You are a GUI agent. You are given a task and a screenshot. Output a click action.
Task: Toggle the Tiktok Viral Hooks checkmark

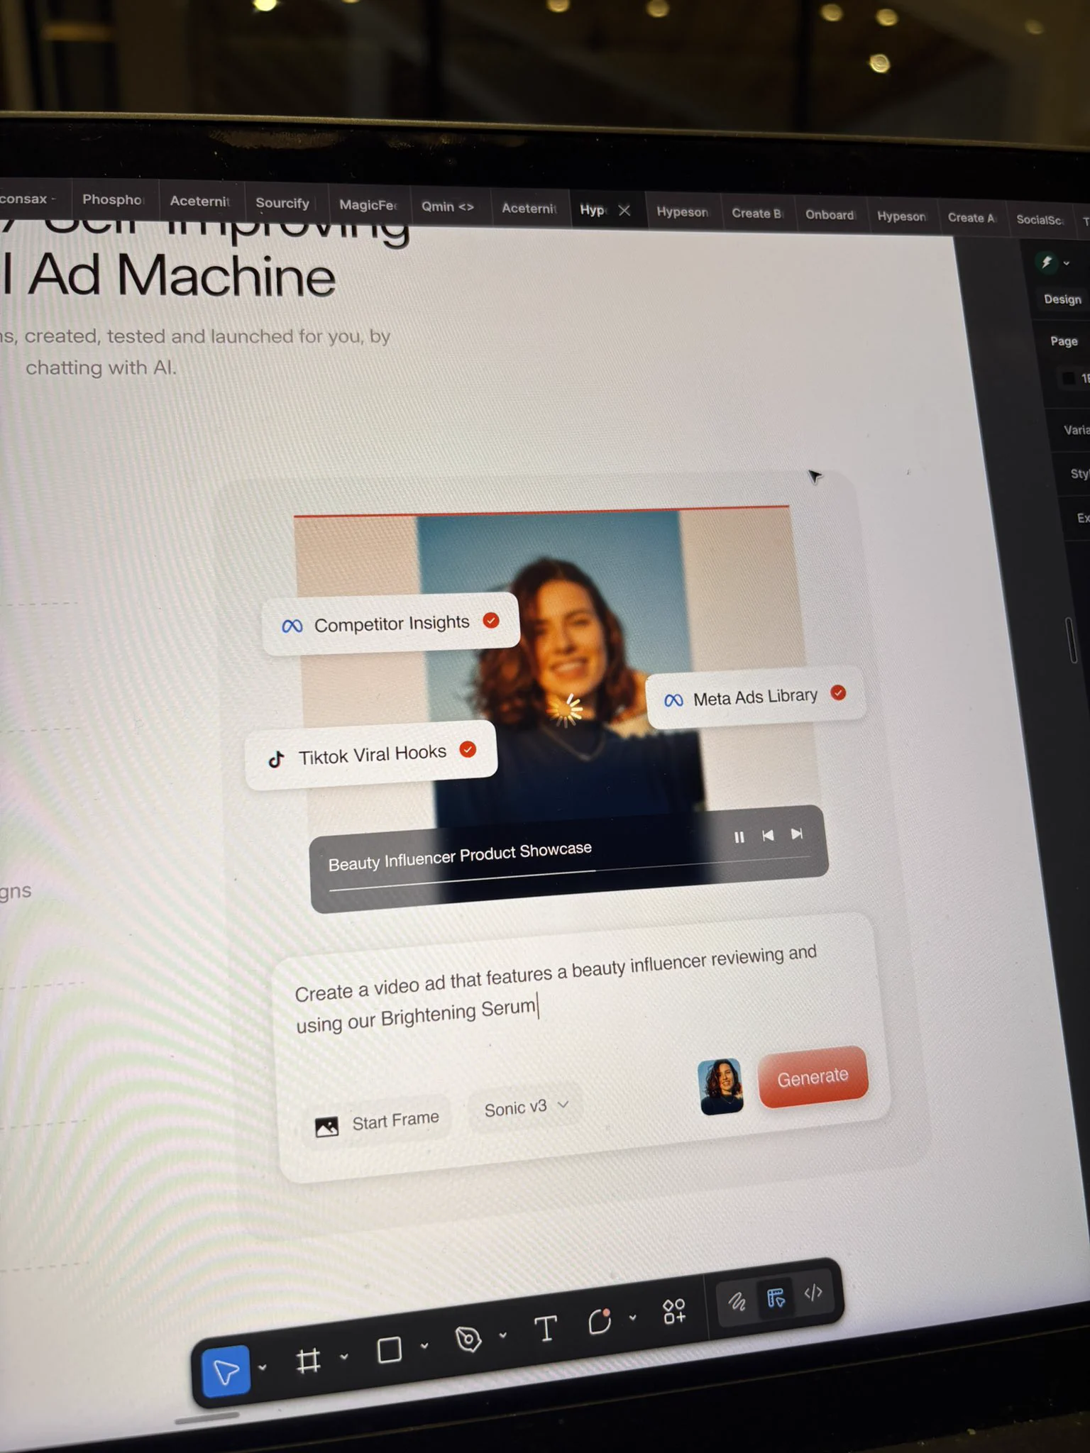468,749
